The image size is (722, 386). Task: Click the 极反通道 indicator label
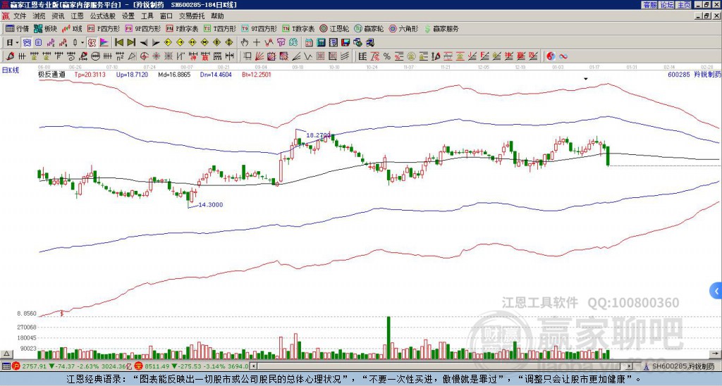point(51,74)
